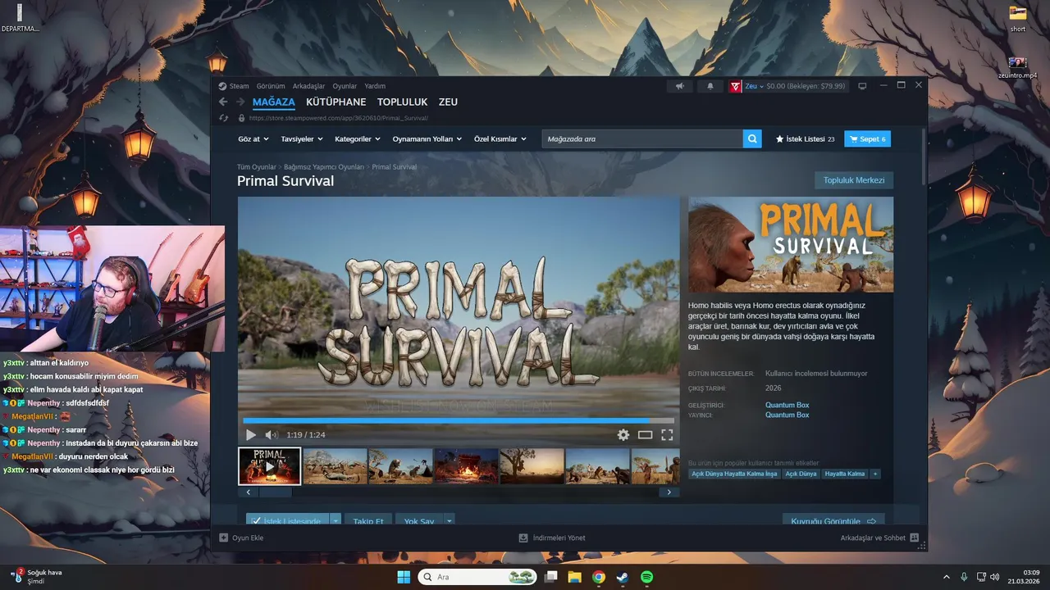The width and height of the screenshot is (1050, 590).
Task: Open Steam Big Picture mode icon
Action: coord(862,86)
